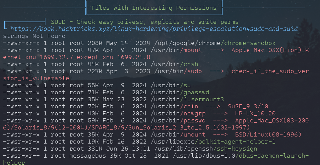The width and height of the screenshot is (320, 165).
Task: Click the "Files with Interesting Permissions" header
Action: point(154,8)
